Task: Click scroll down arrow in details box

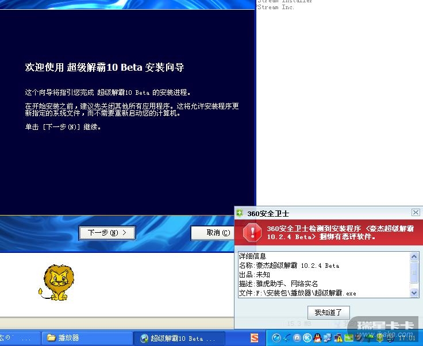Action: point(414,293)
